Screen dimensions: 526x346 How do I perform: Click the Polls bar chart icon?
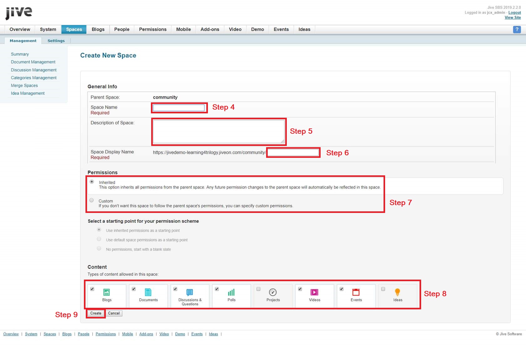(x=231, y=292)
